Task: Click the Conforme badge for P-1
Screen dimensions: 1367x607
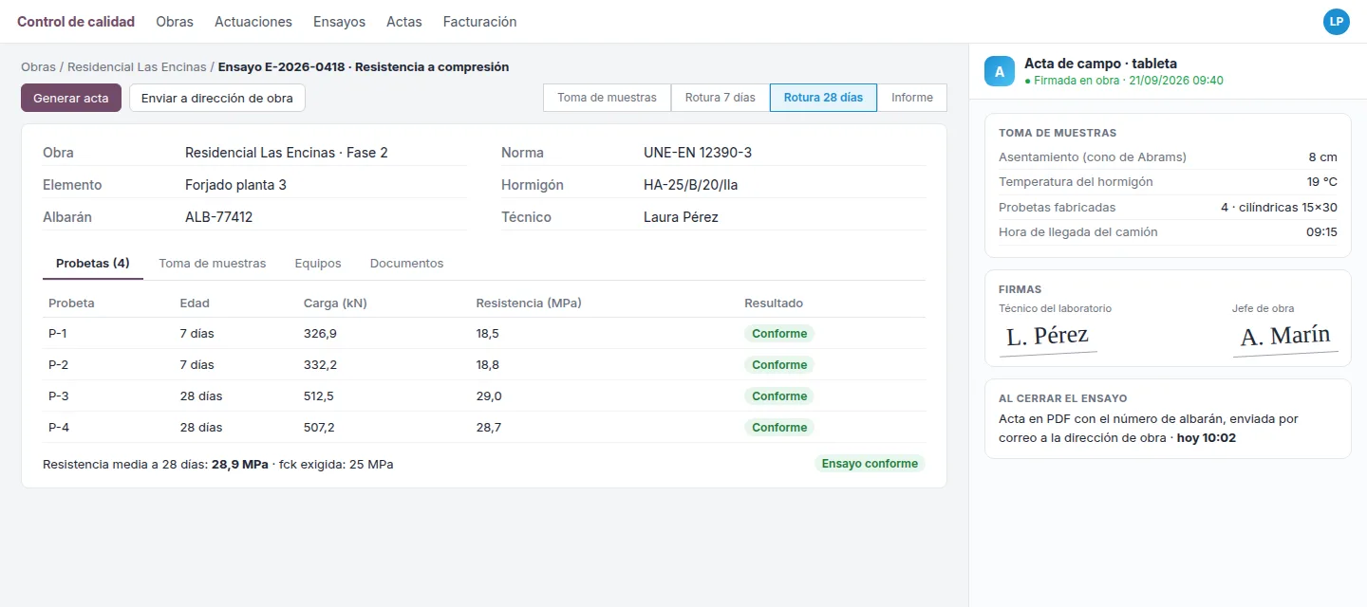Action: coord(779,334)
